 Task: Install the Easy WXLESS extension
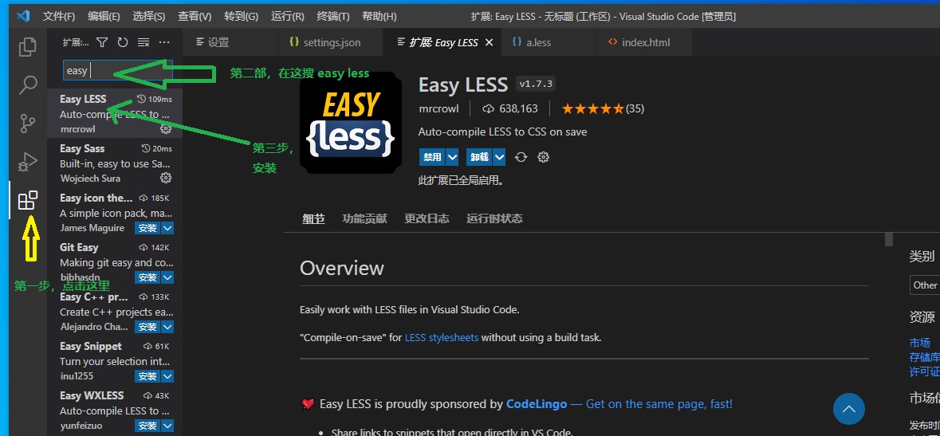pos(147,426)
